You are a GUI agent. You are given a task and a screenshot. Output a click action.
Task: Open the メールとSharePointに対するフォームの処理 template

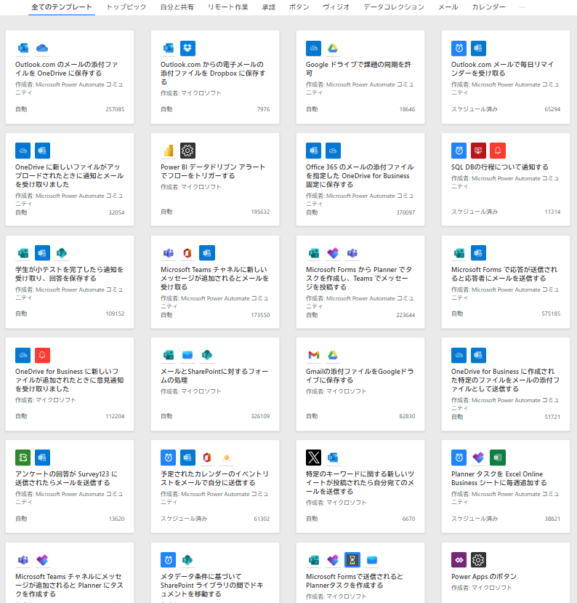click(x=215, y=376)
